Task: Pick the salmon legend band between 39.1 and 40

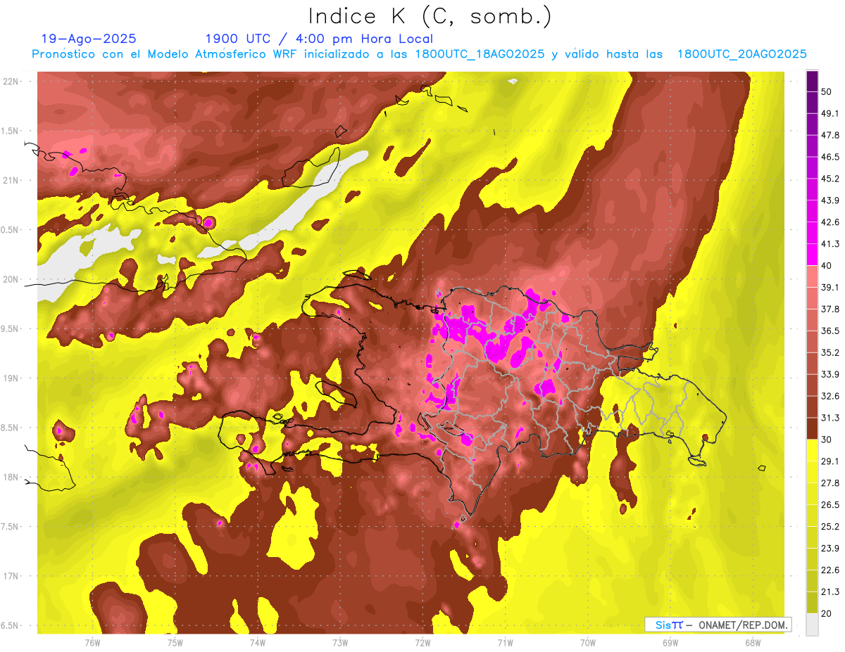Action: tap(813, 277)
